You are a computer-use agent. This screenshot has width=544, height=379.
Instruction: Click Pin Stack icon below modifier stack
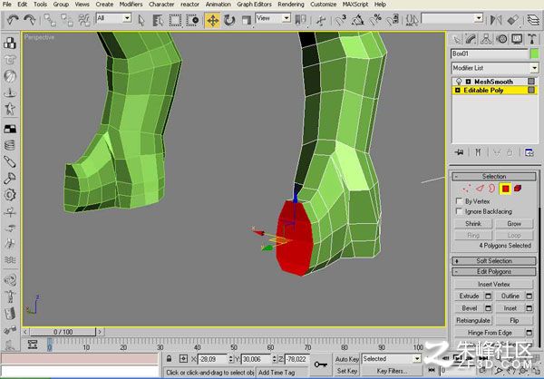pyautogui.click(x=460, y=152)
